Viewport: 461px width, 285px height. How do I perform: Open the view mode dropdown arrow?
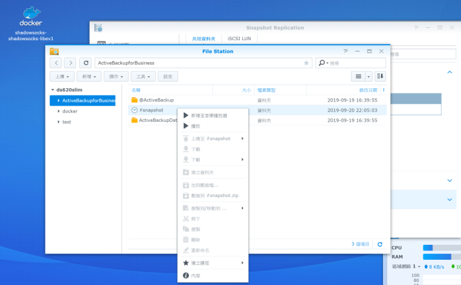(x=369, y=76)
